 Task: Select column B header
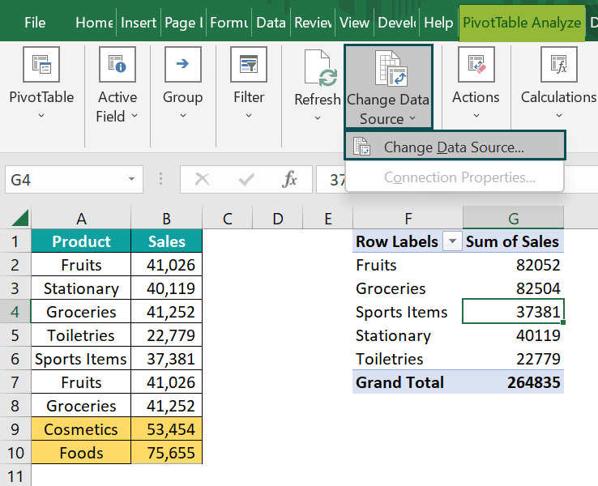[166, 219]
